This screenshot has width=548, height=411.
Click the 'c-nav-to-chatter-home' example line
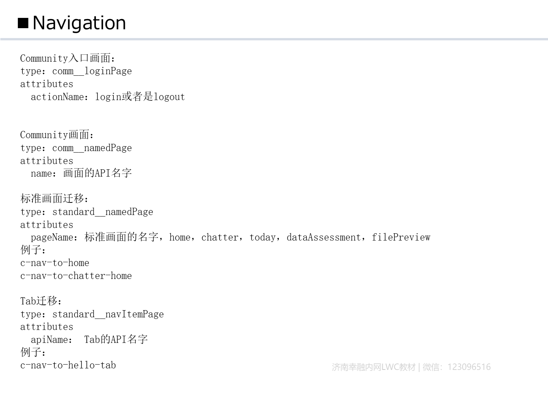coord(76,276)
